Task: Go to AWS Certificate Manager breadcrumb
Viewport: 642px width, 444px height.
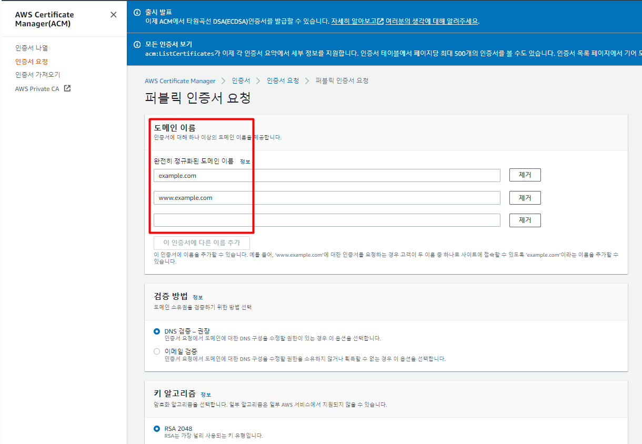Action: (x=180, y=81)
